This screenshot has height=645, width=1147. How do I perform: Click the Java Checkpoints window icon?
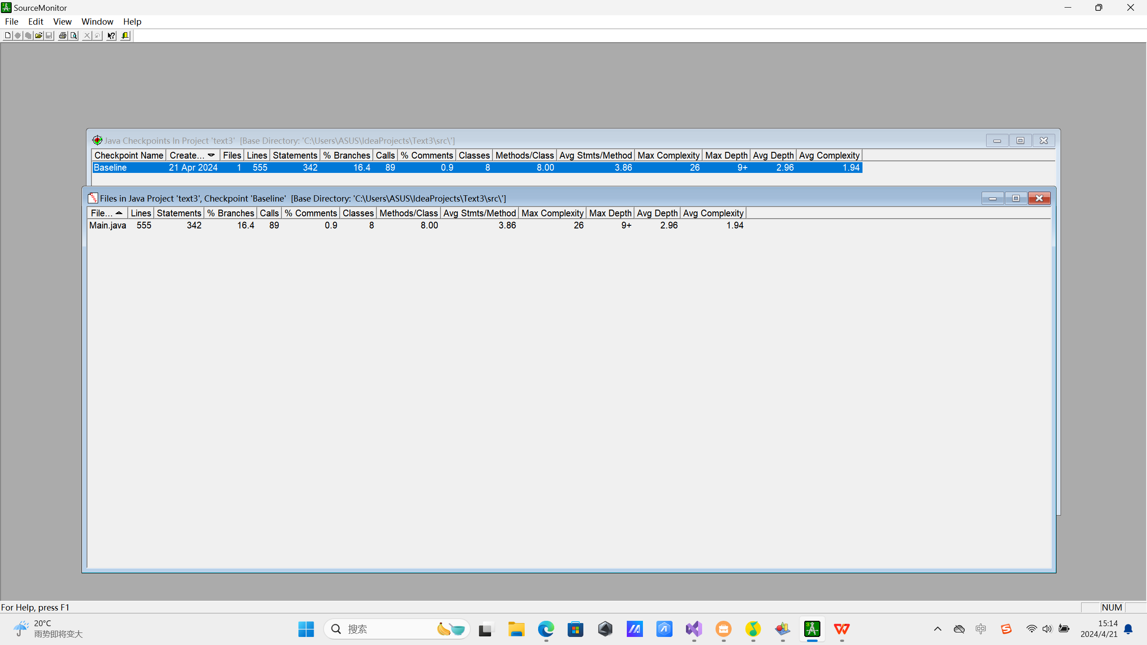[x=97, y=141]
